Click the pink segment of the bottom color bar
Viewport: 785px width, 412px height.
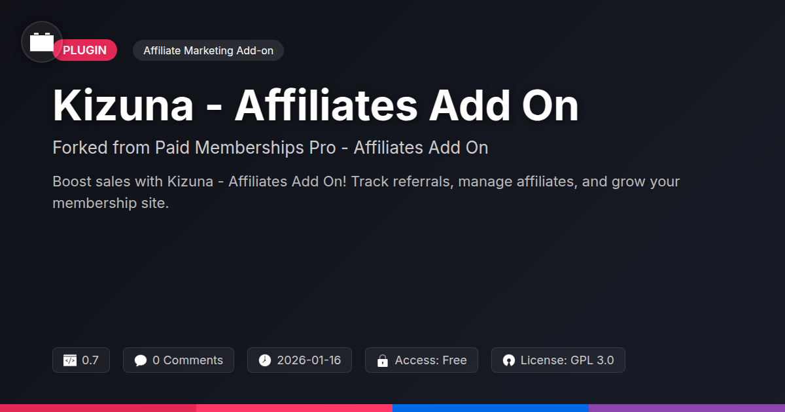(x=294, y=408)
